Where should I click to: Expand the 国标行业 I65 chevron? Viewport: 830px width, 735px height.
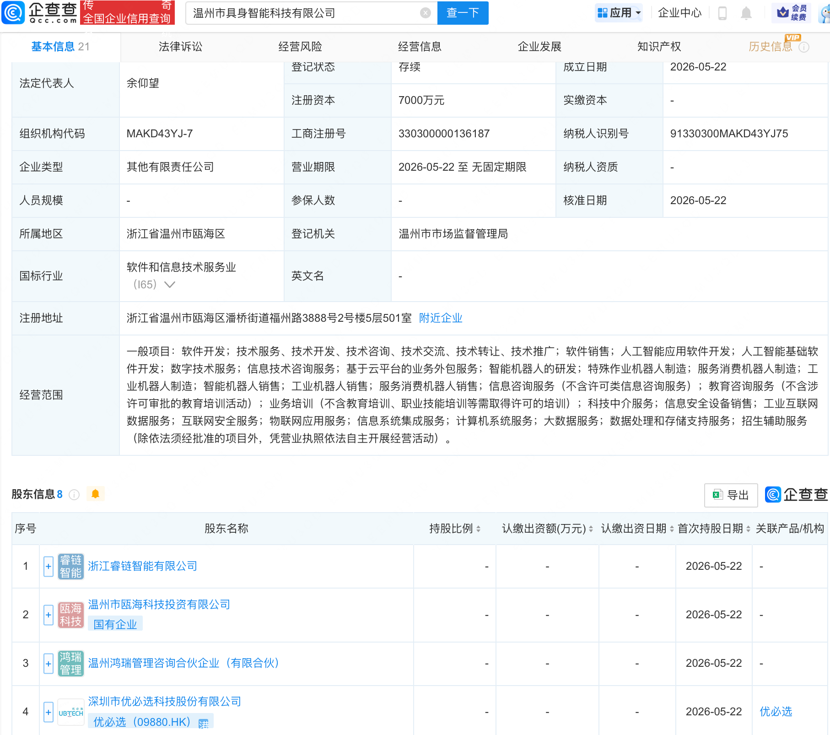click(170, 285)
